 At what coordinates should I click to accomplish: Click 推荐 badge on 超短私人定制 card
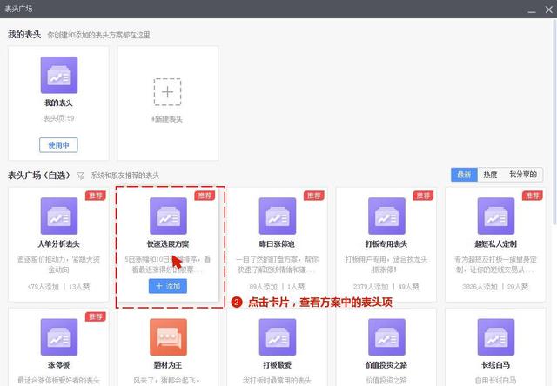pyautogui.click(x=532, y=196)
